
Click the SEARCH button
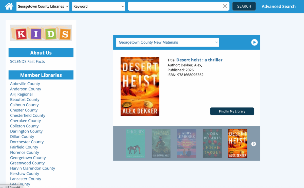pos(244,6)
